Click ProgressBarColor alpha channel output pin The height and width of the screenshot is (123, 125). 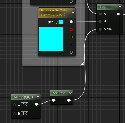(71, 52)
